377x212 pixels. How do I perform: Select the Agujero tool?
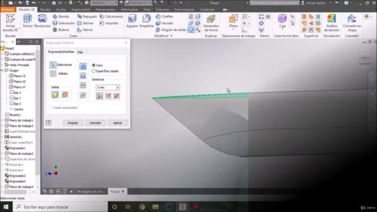pos(132,21)
